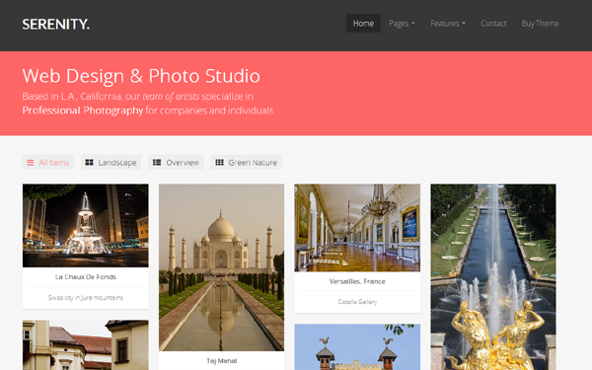Click the 'team of artists' italic text

pos(171,97)
